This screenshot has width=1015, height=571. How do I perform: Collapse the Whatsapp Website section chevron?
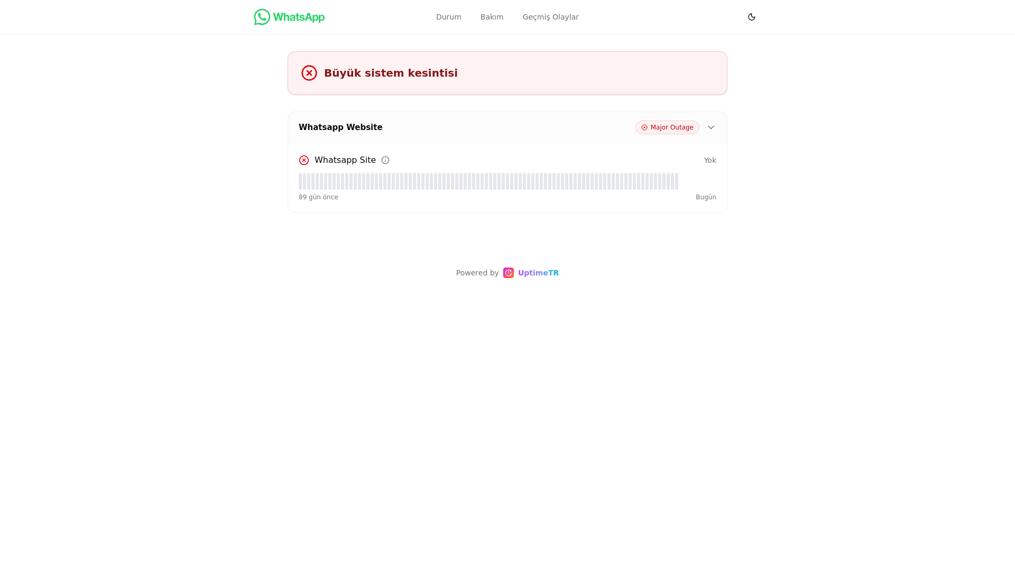click(711, 127)
